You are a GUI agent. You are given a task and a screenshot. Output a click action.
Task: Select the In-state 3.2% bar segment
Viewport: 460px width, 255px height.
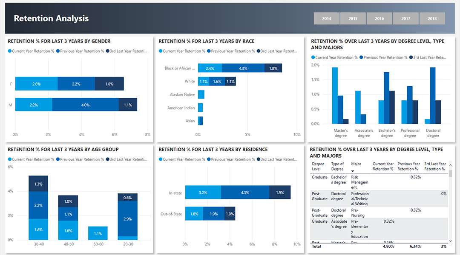pyautogui.click(x=203, y=193)
